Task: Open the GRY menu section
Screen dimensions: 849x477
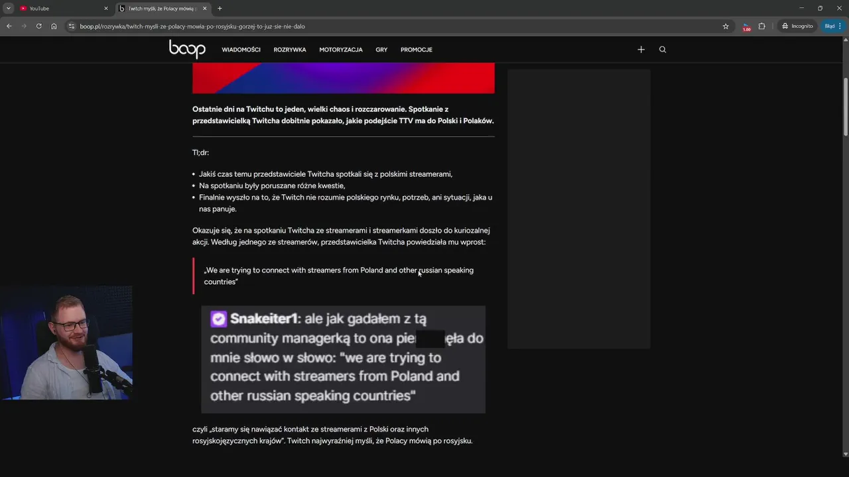Action: (381, 50)
